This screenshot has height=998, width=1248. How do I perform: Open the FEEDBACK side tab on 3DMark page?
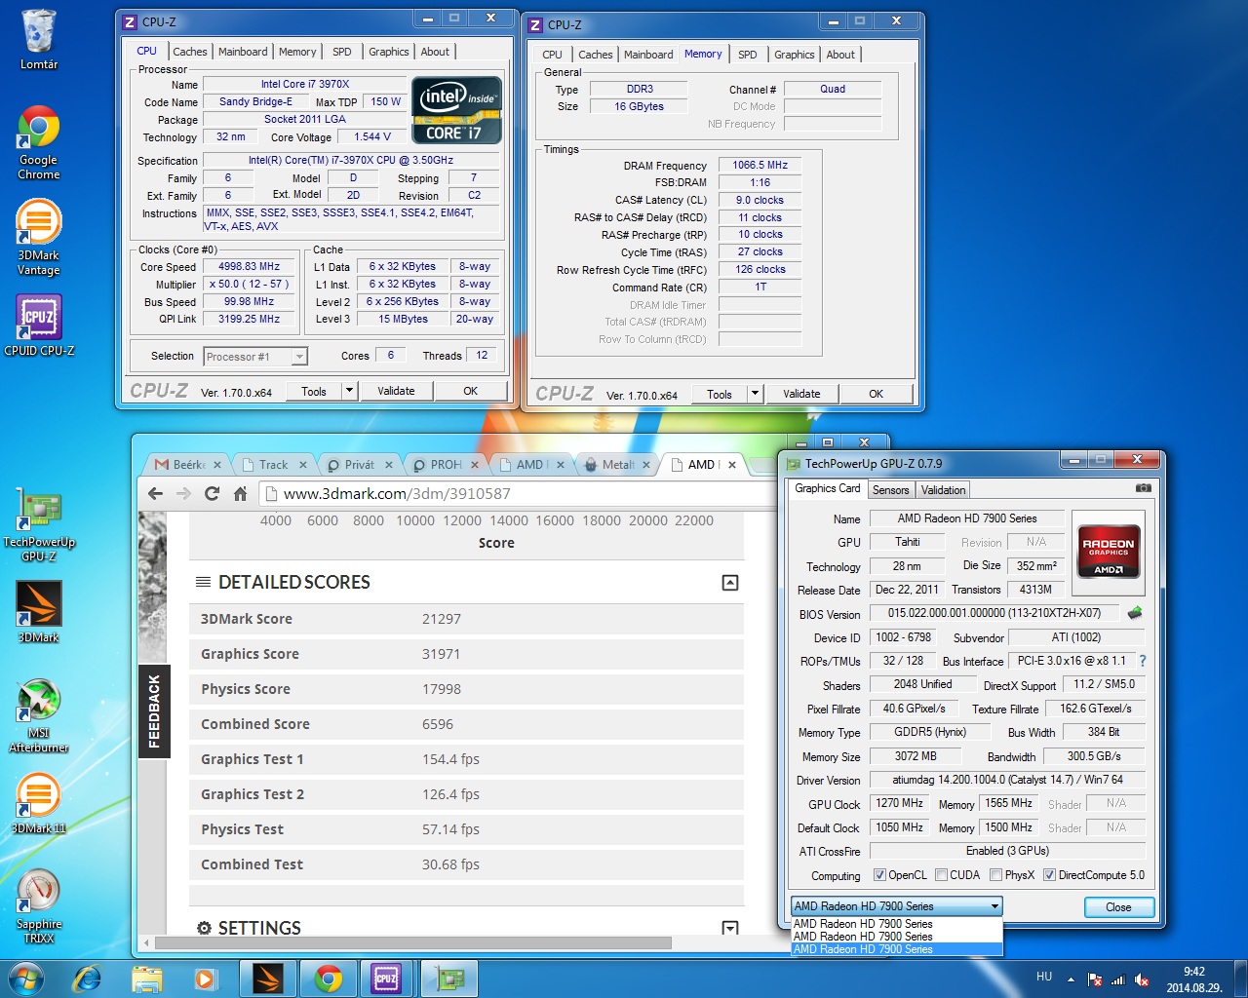154,711
